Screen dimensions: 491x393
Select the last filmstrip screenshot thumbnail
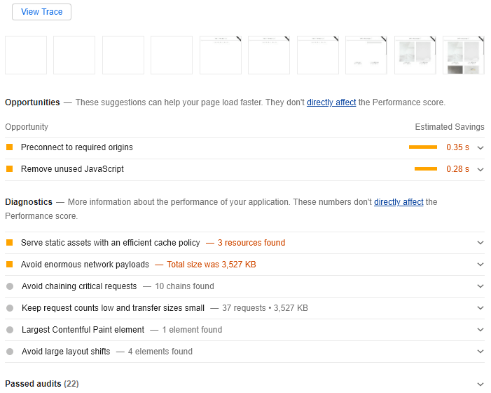(x=464, y=55)
